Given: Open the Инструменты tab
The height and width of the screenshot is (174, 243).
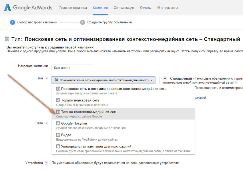Looking at the screenshot, I should click(x=168, y=8).
